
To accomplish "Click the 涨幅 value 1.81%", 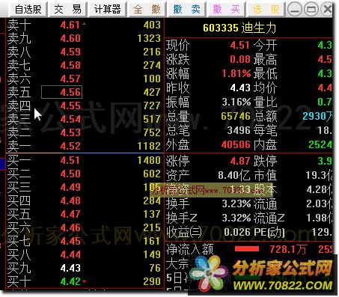I will click(x=236, y=73).
